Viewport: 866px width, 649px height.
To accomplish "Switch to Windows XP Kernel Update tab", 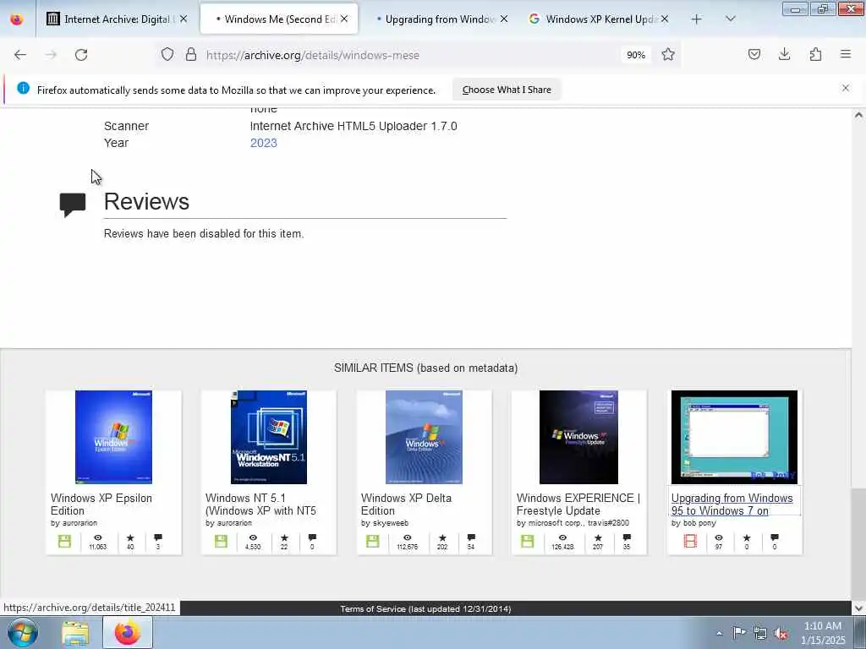I will (x=600, y=19).
